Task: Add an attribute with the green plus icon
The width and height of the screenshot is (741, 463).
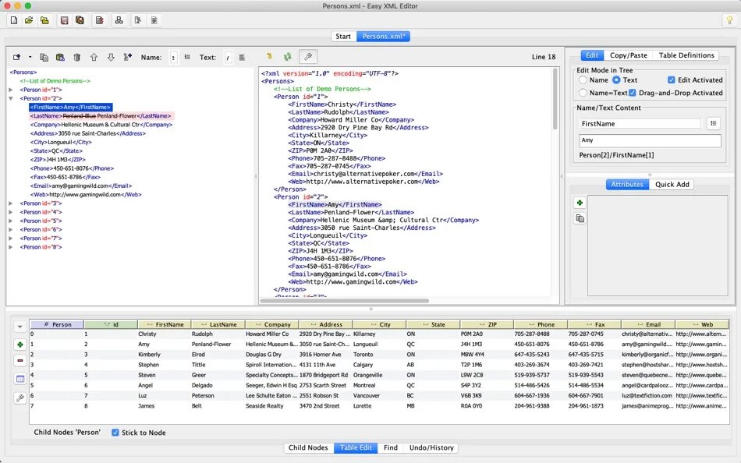Action: [x=580, y=203]
